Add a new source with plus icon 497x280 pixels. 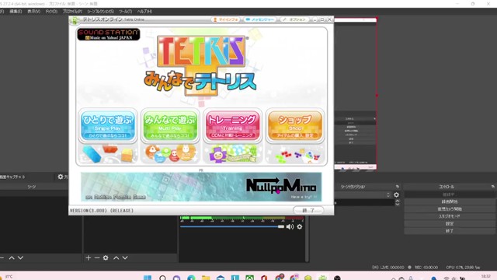pyautogui.click(x=88, y=257)
